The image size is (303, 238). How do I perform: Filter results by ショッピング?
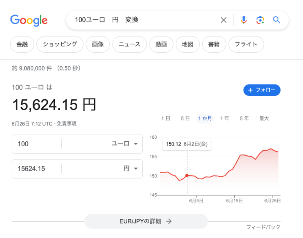pos(60,44)
